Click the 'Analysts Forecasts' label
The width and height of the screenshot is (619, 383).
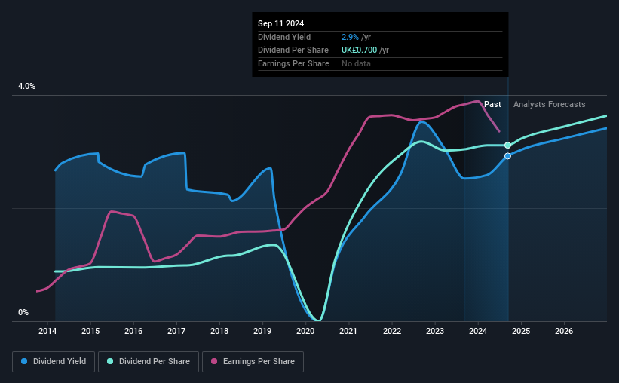pos(549,104)
